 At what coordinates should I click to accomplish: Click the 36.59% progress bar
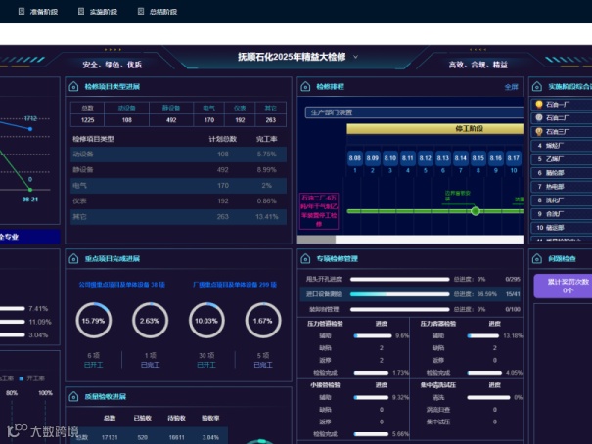click(400, 294)
